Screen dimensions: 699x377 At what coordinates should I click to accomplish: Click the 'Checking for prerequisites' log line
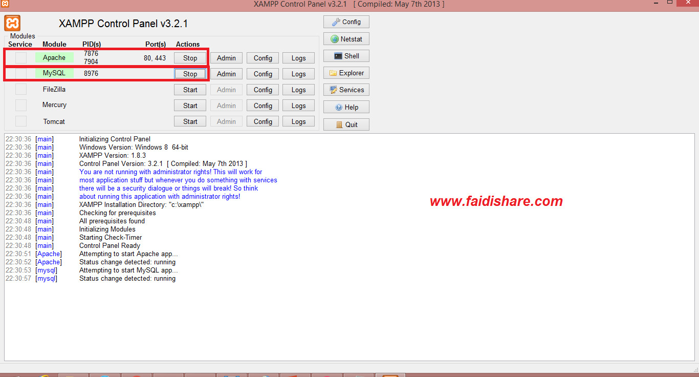click(117, 213)
